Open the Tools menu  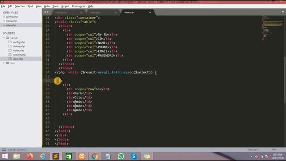tap(55, 6)
